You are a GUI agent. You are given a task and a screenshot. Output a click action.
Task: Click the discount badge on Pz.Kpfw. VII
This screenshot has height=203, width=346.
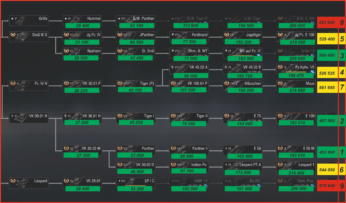tap(313, 72)
